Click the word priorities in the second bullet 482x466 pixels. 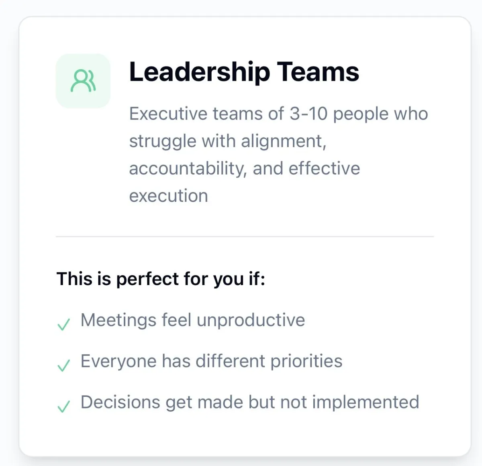click(x=306, y=361)
